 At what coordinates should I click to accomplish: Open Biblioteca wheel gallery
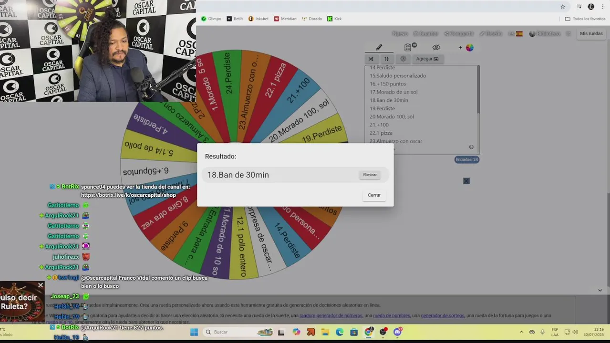(545, 34)
